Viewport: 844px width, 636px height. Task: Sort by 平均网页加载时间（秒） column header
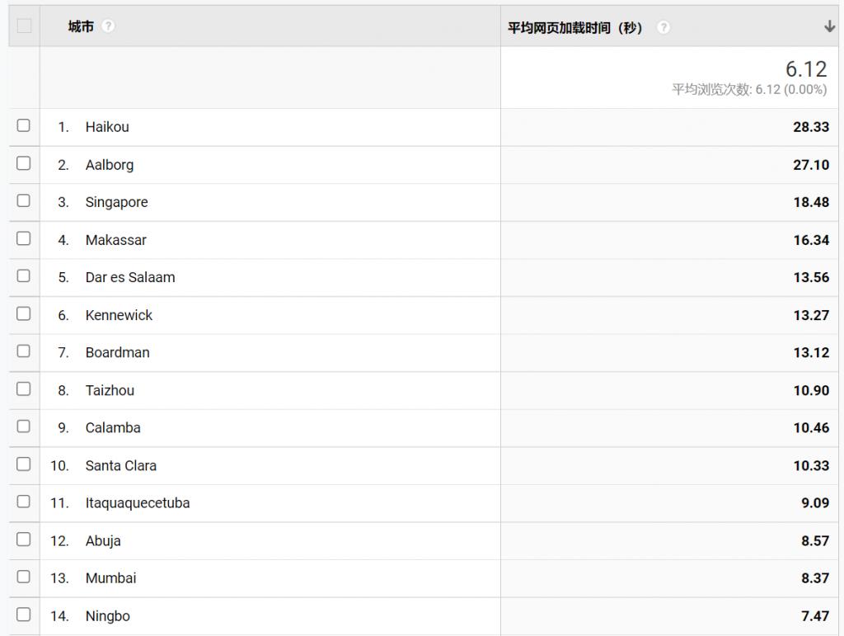[x=574, y=27]
